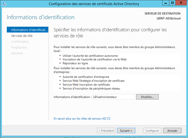The image size is (188, 138).
Task: Click the LBI\administrateur credentials field
Action: pos(113,97)
